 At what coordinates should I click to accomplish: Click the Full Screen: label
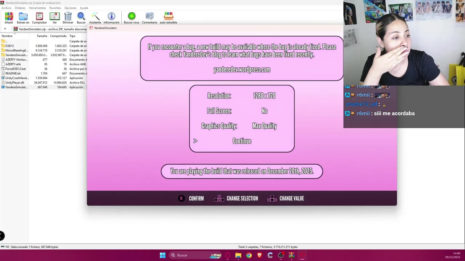coord(219,111)
